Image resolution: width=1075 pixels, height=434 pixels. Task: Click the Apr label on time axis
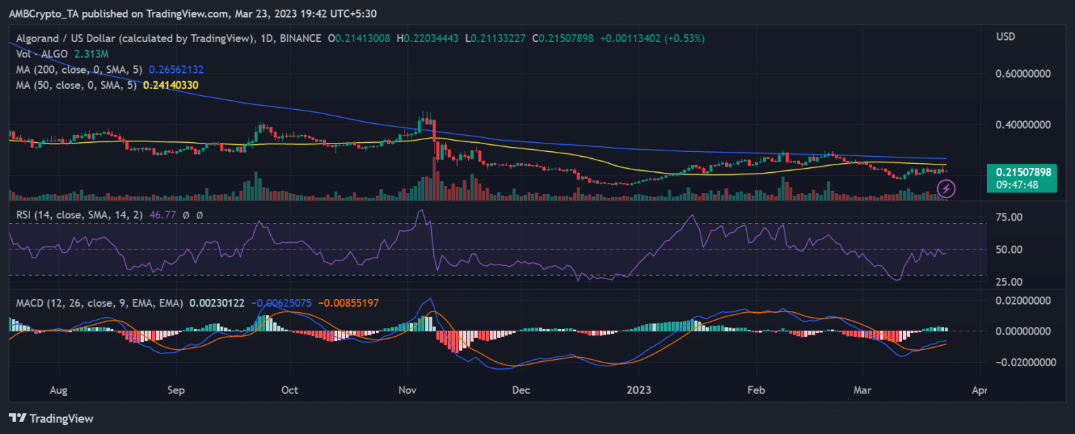(x=979, y=390)
